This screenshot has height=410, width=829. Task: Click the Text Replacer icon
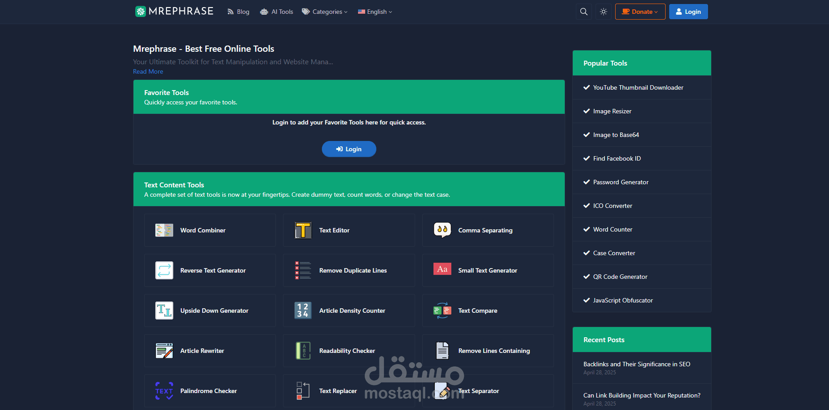coord(303,391)
